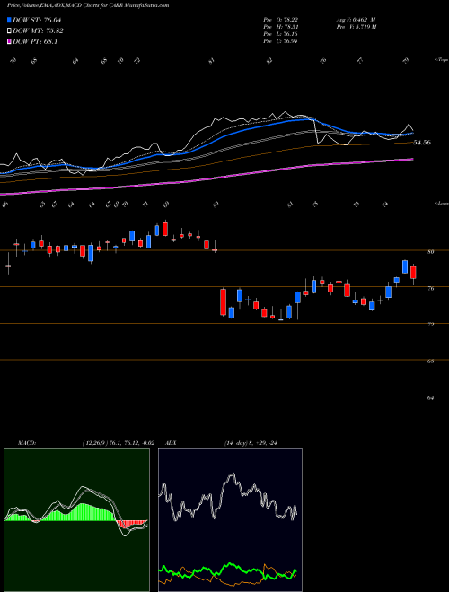
Task: Click the 'Pre L: 76.16' low value
Action: [x=281, y=34]
